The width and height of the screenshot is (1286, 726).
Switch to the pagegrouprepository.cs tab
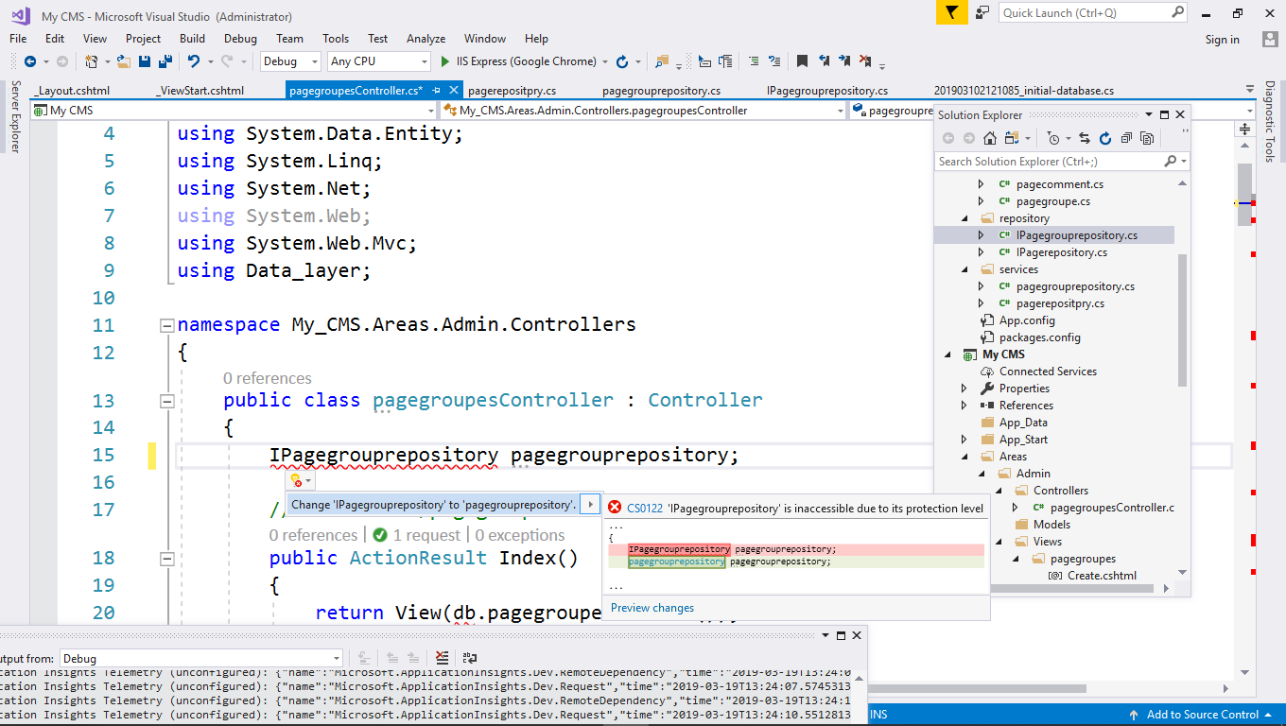point(661,91)
